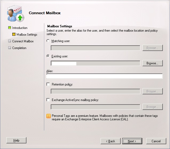Select the Existing user radio button

point(48,56)
